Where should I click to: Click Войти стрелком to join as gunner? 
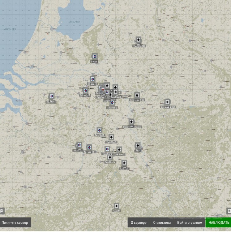coord(190,222)
